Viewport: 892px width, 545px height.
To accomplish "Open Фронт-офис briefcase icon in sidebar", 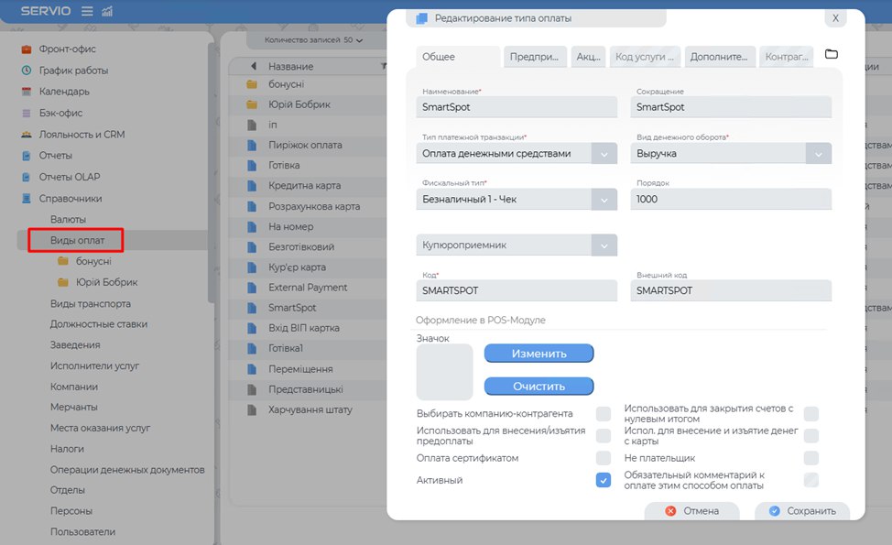I will [27, 49].
